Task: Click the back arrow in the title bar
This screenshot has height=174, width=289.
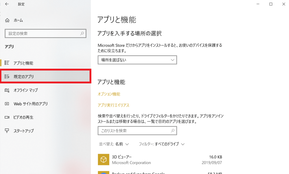Action: (x=7, y=4)
